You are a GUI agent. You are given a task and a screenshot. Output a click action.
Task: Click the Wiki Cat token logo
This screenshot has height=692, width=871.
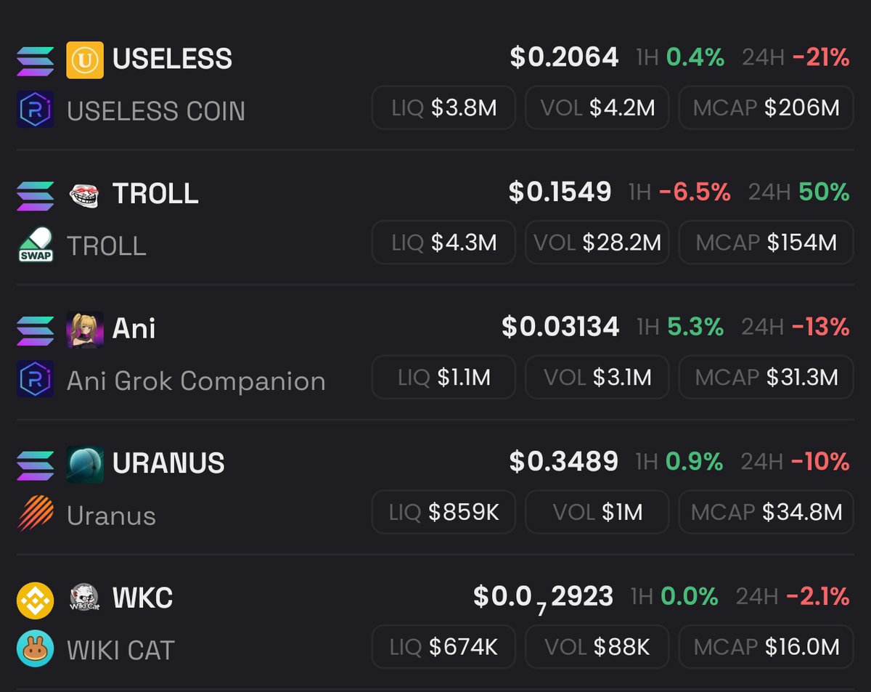click(85, 598)
